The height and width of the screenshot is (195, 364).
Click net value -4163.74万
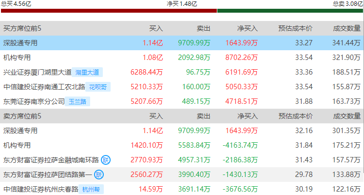tap(240, 145)
